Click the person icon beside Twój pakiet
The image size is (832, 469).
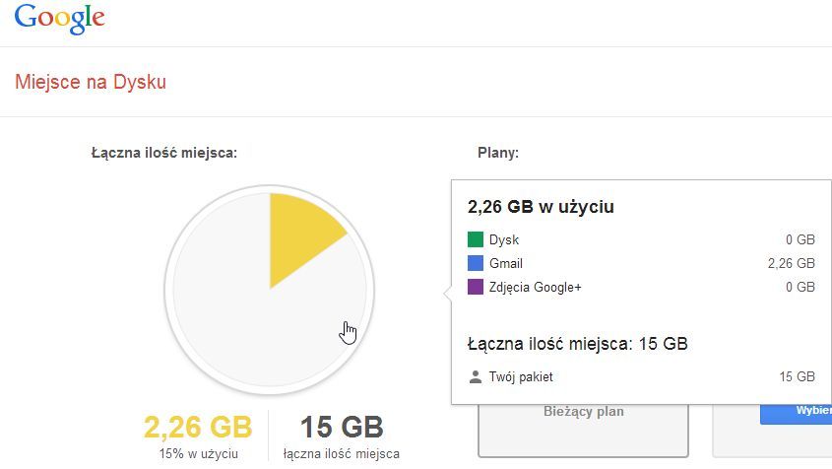coord(476,377)
